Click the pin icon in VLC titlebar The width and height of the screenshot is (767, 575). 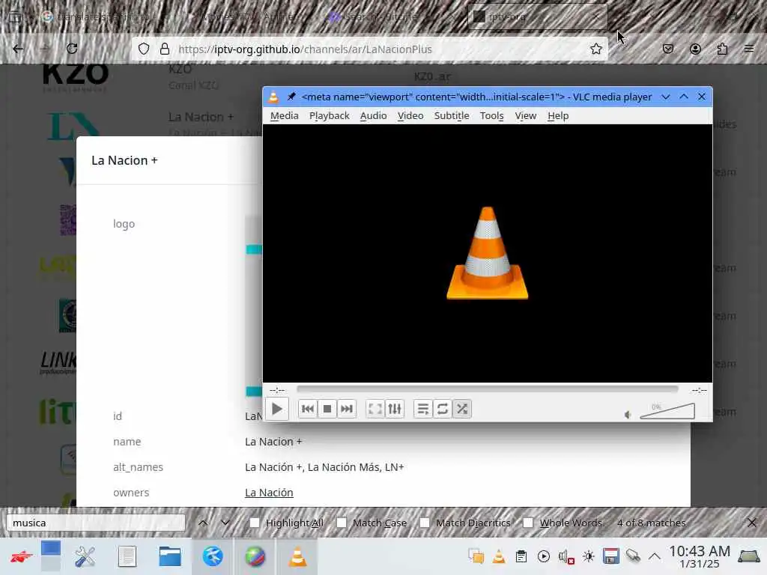pos(291,97)
